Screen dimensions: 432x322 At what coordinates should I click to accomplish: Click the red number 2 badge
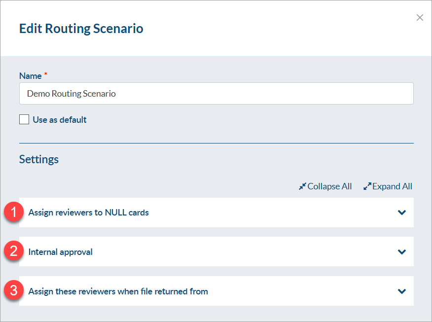point(14,251)
